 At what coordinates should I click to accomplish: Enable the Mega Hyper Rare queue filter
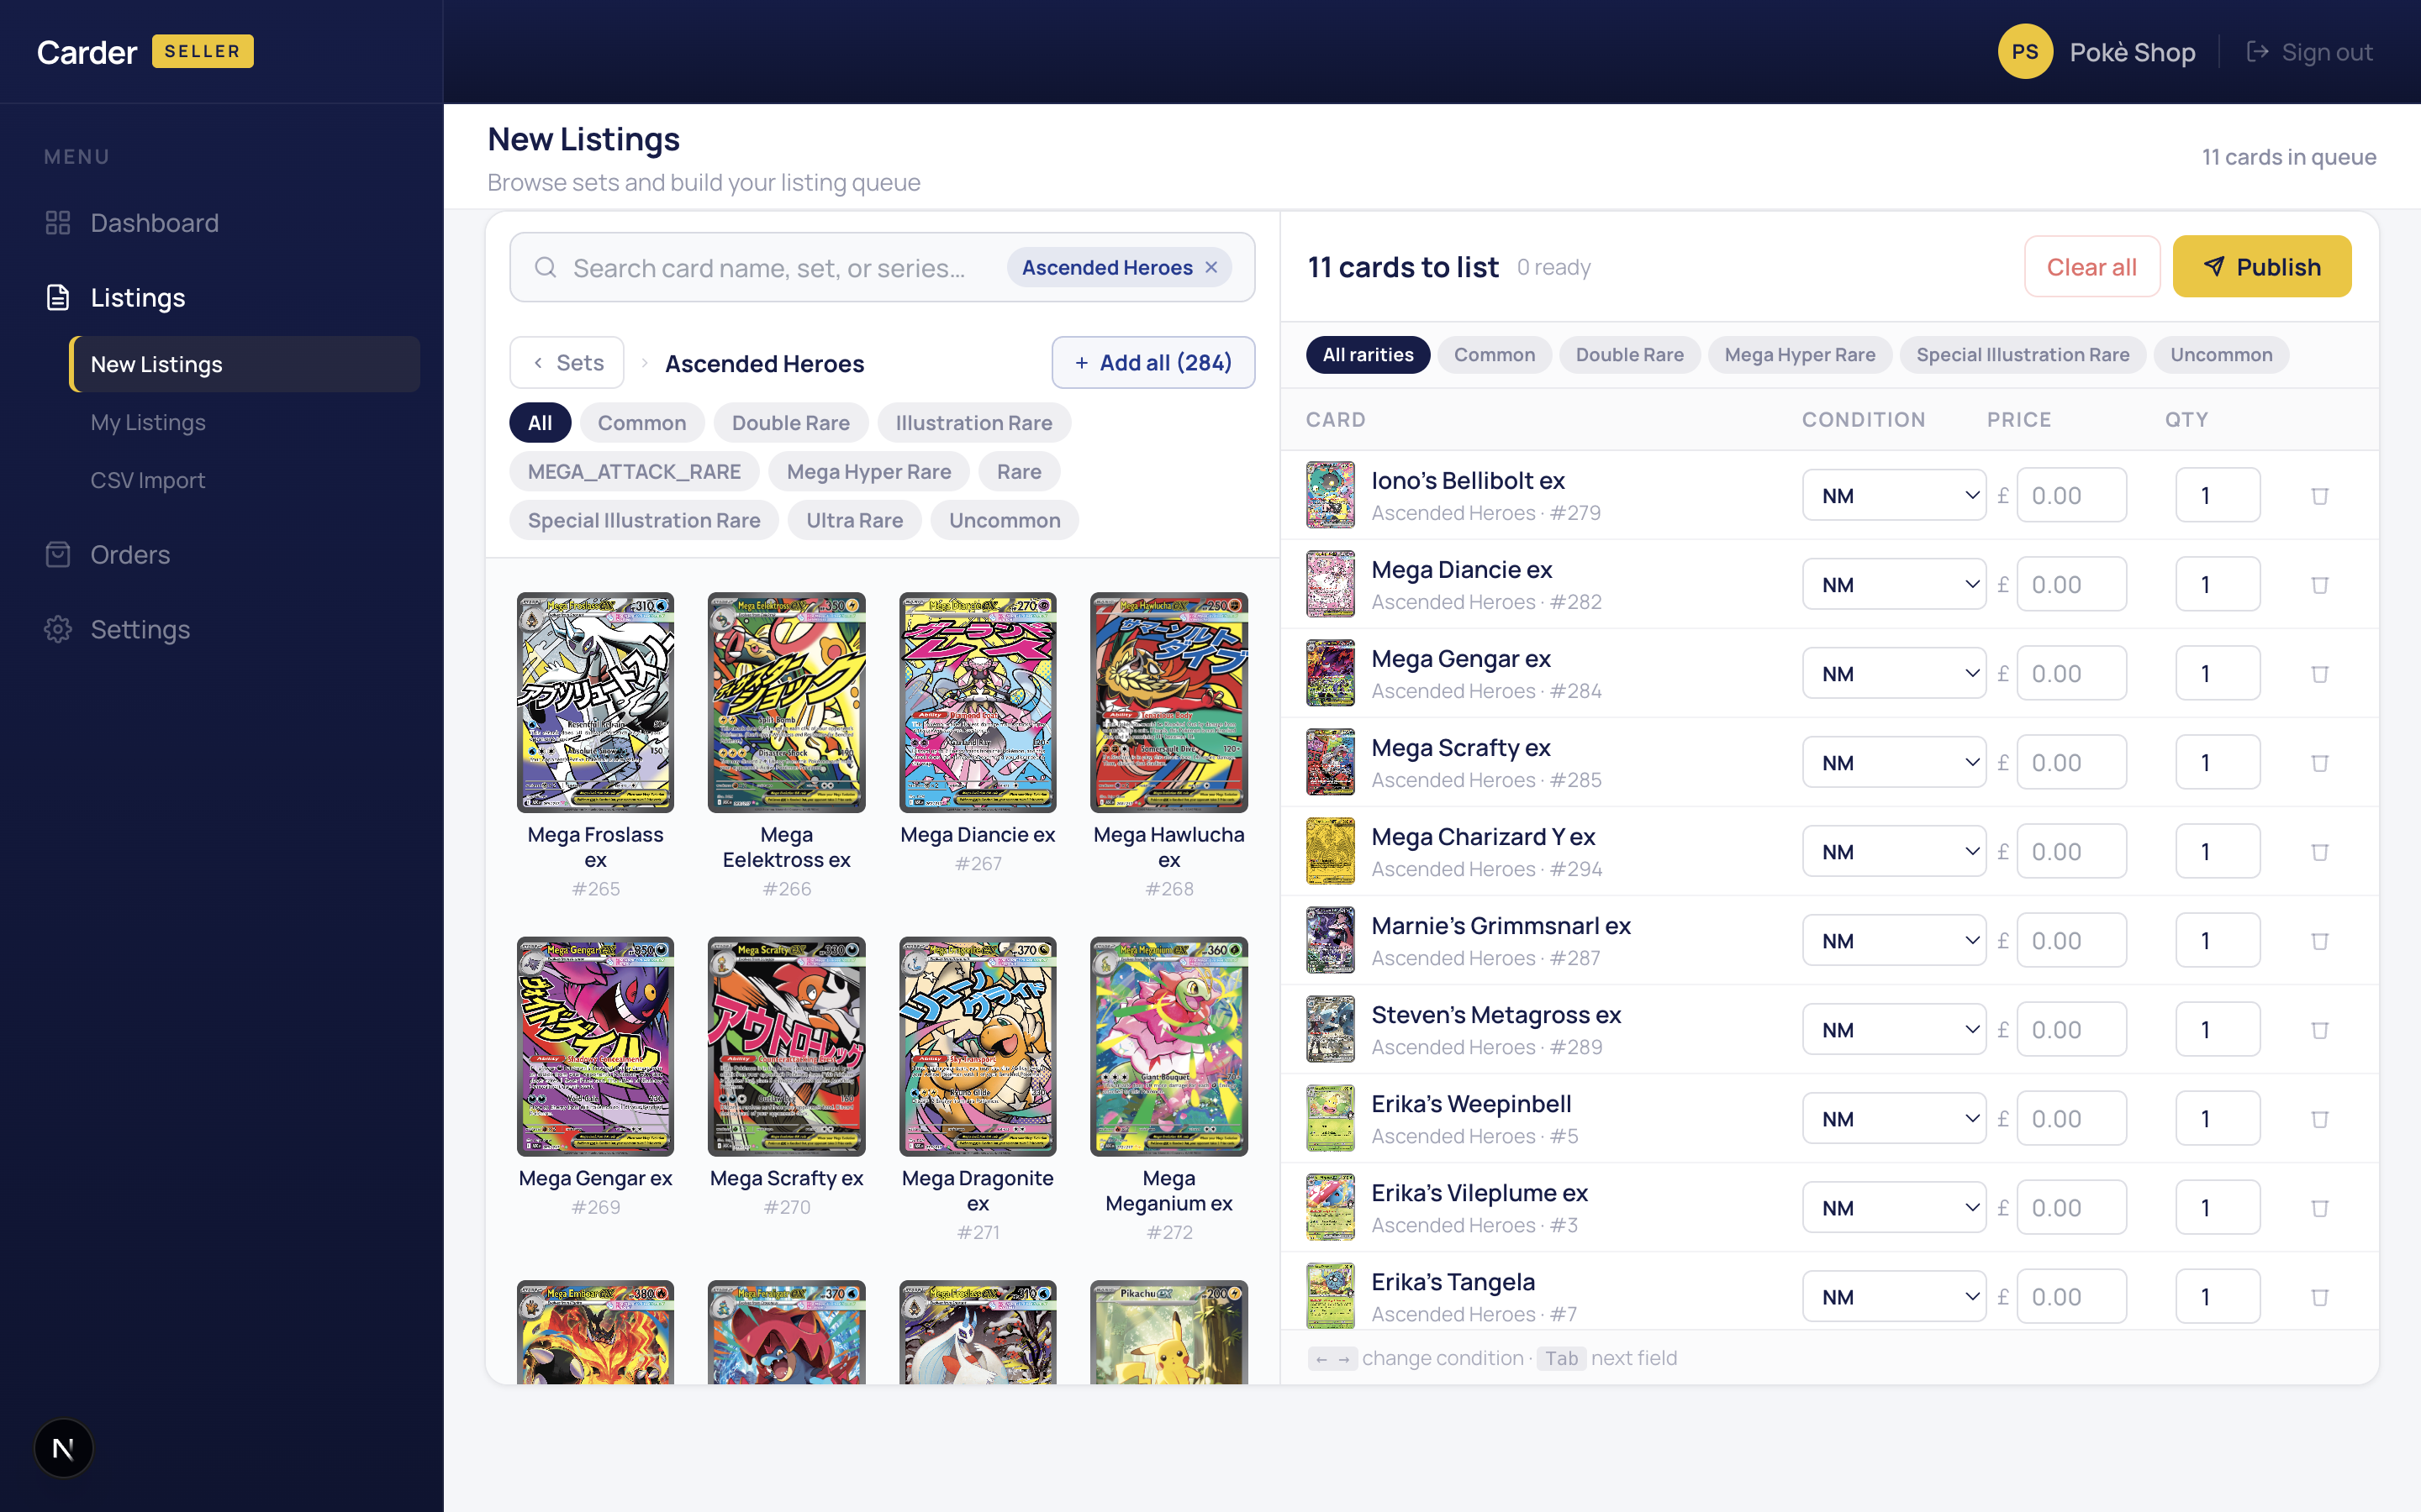[x=1799, y=354]
